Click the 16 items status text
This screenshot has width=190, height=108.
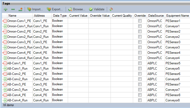8,105
